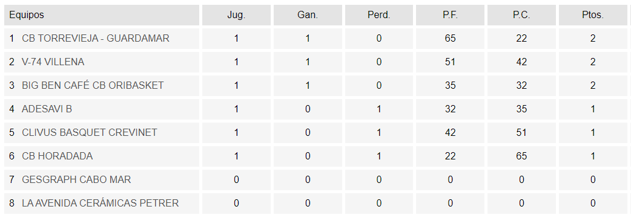Click the ADESAVI B team name
The image size is (631, 218).
coord(47,109)
